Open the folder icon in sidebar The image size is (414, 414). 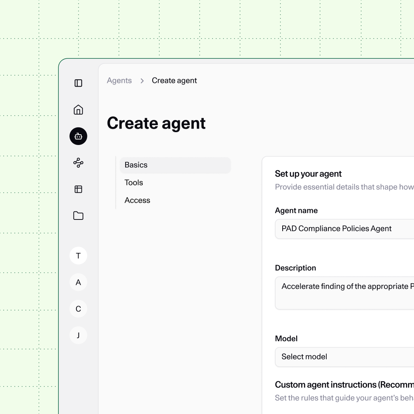click(x=78, y=216)
